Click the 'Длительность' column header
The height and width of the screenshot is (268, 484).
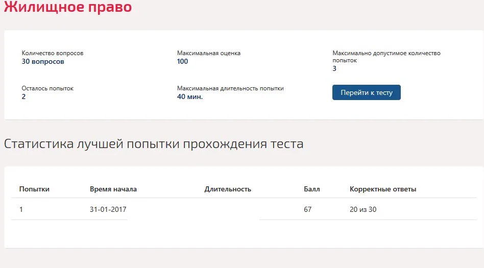click(228, 189)
